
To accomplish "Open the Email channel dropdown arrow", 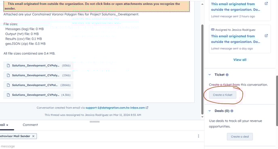I will 7,125.
